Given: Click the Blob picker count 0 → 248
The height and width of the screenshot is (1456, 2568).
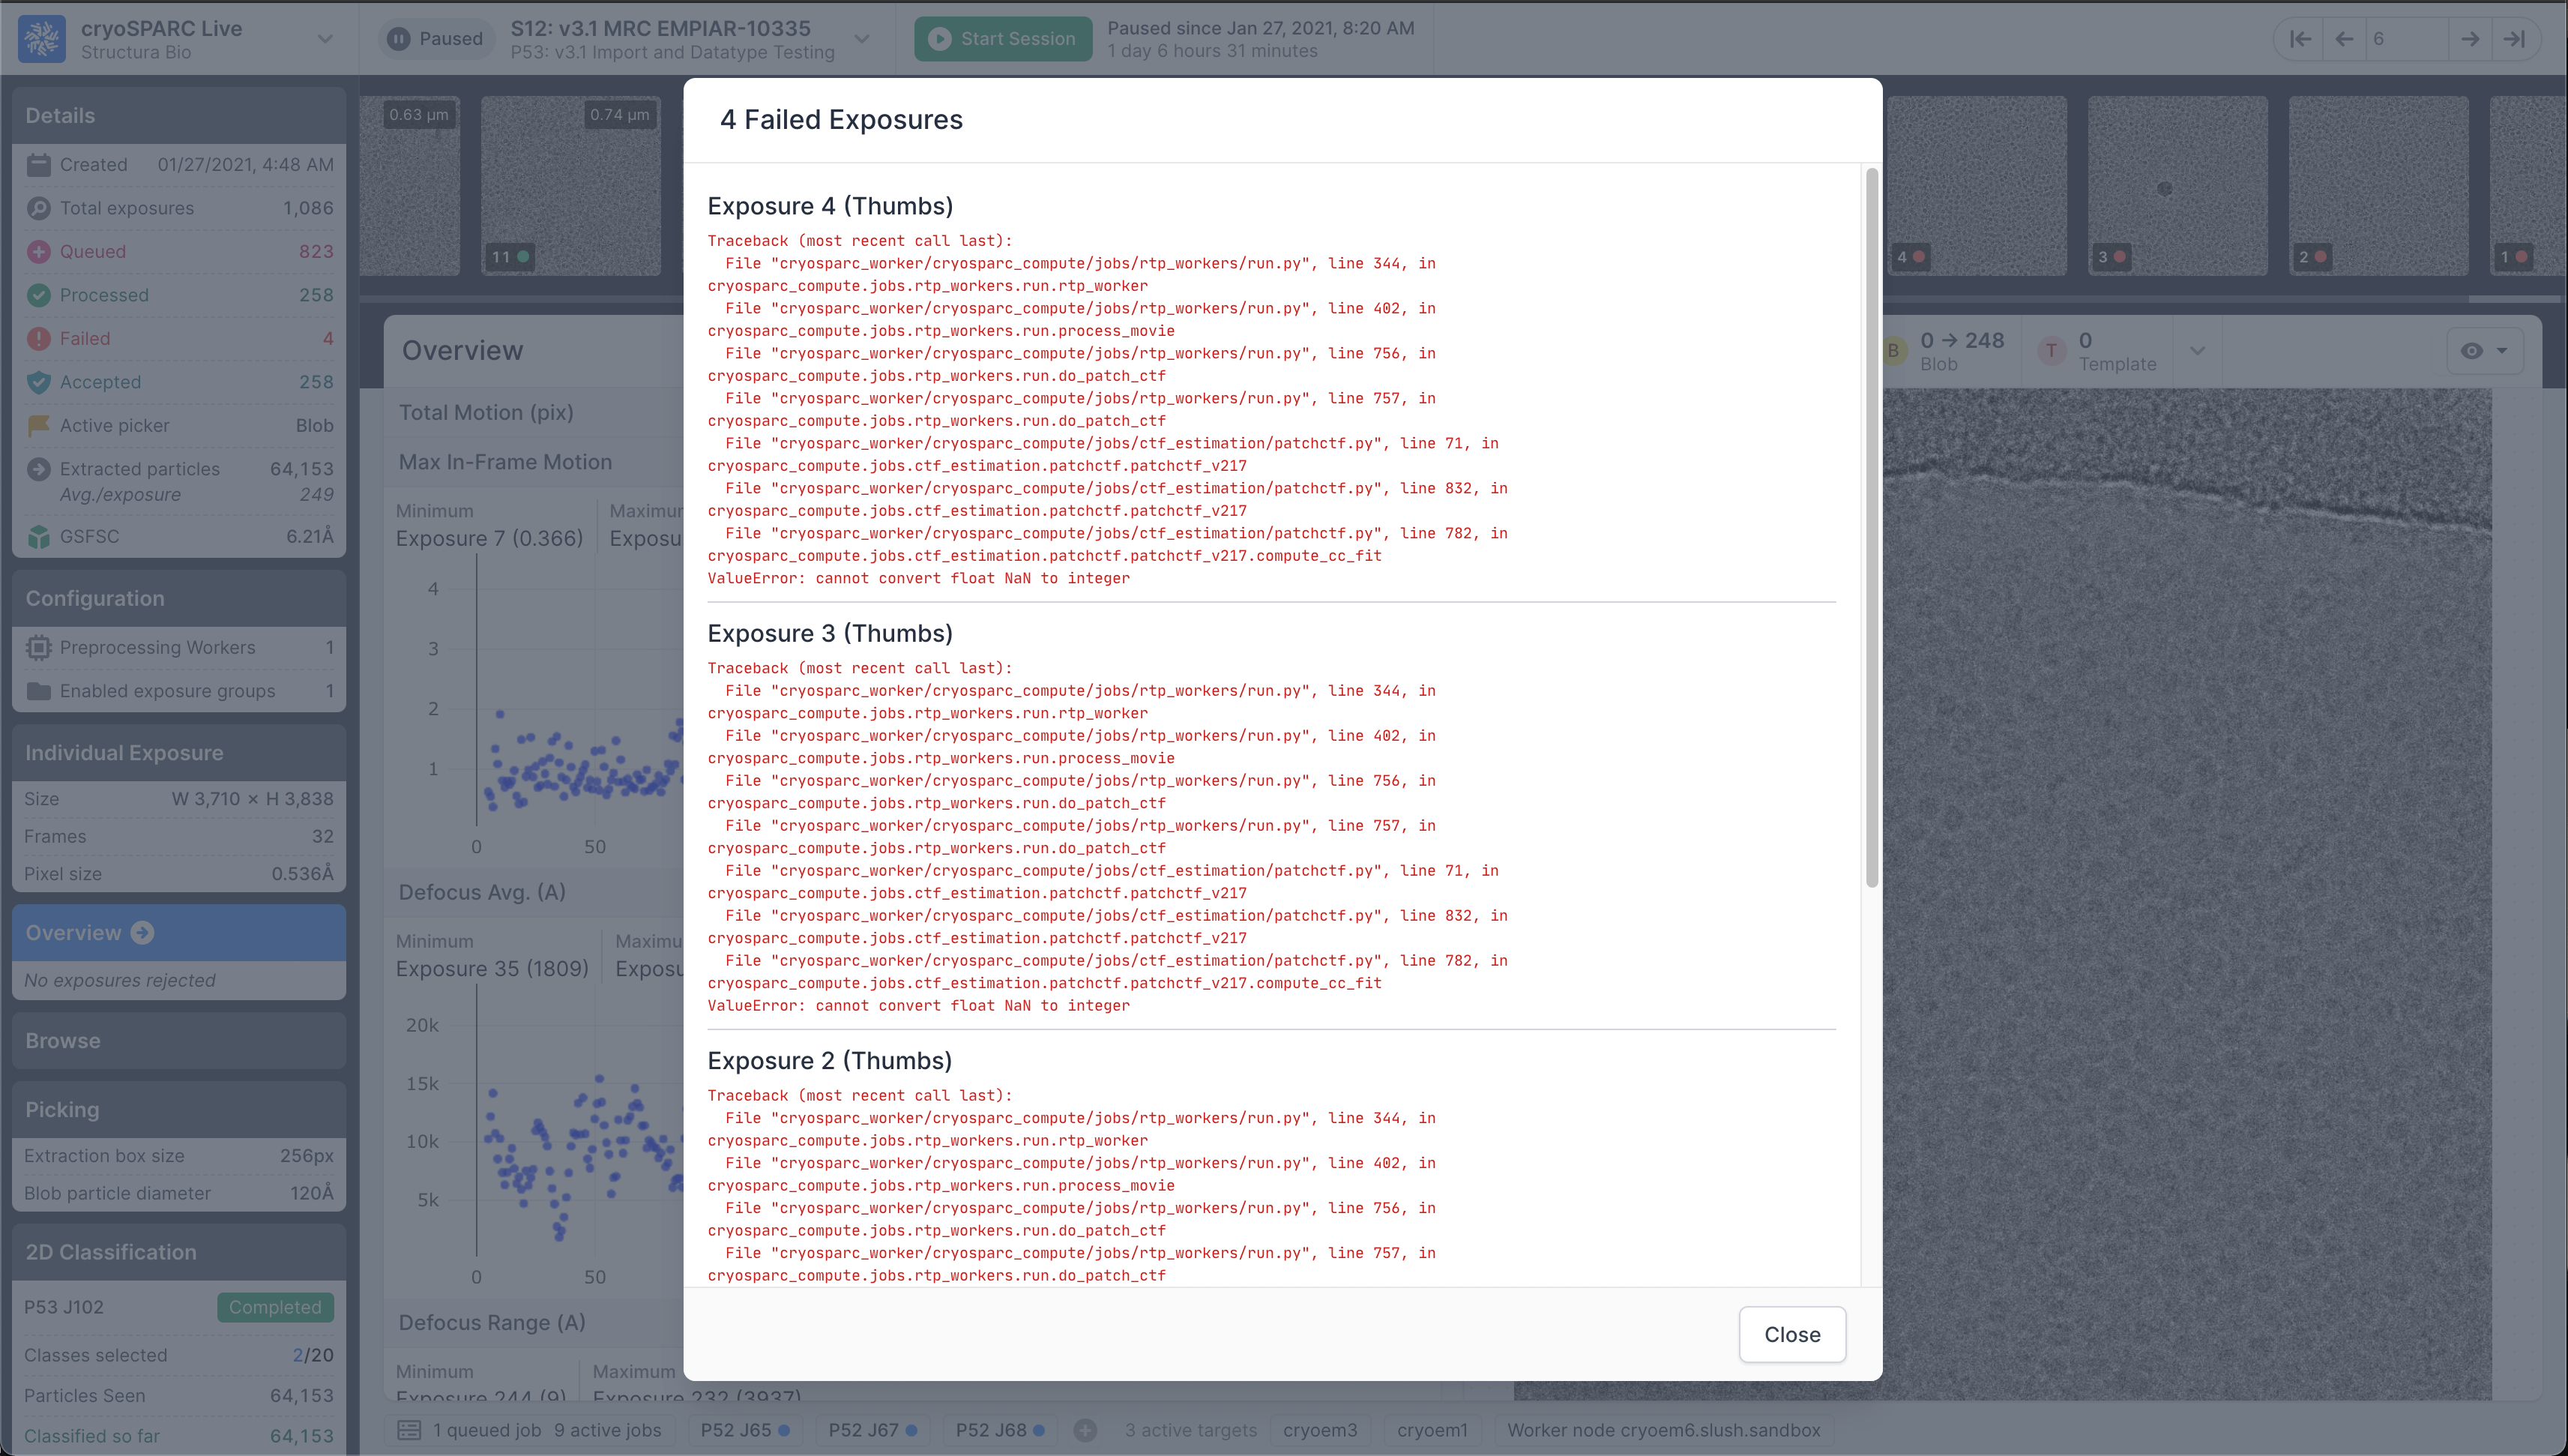Looking at the screenshot, I should [x=1962, y=340].
